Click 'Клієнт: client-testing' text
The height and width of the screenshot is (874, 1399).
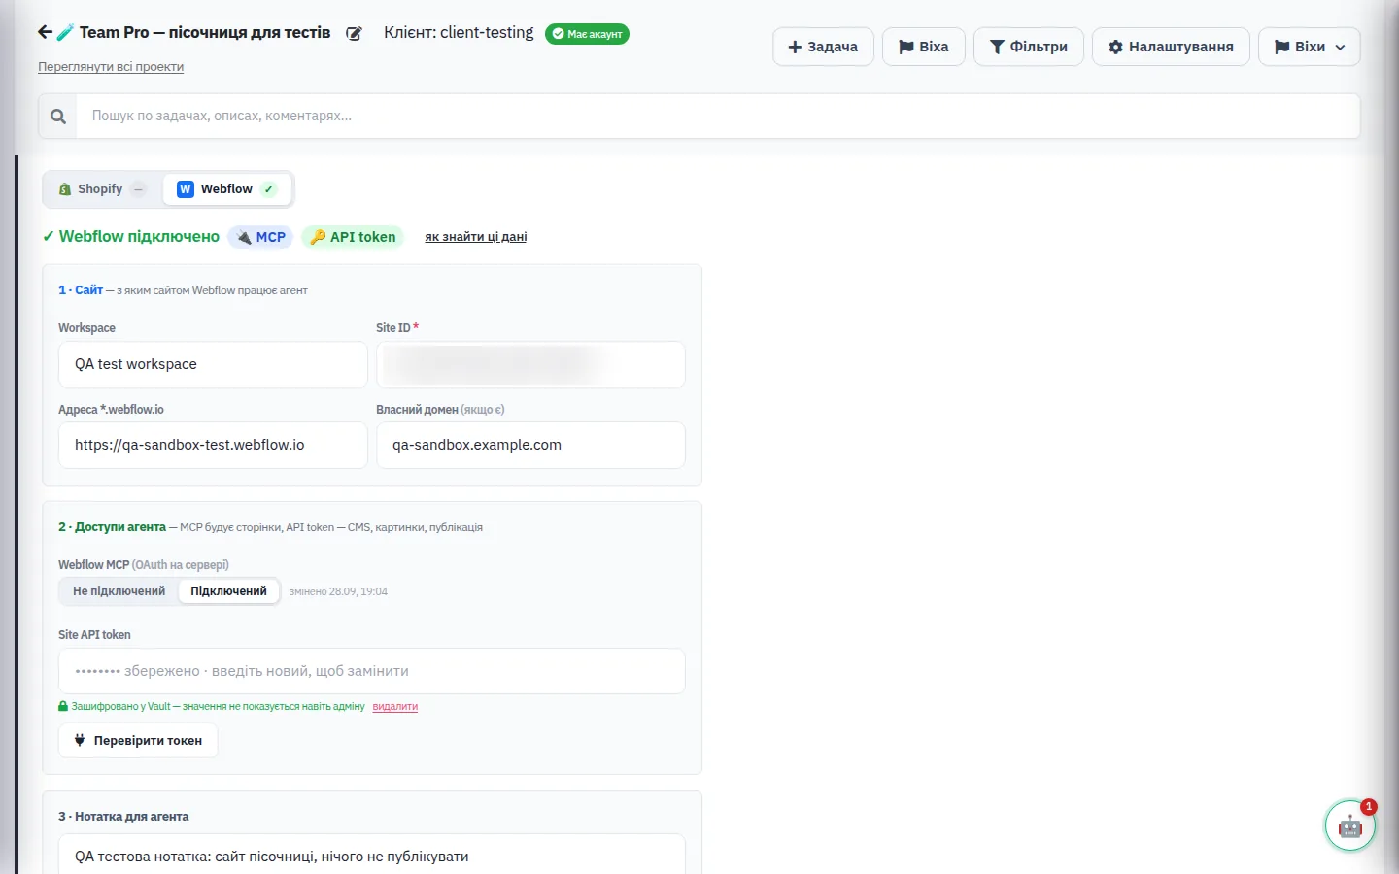[x=459, y=32]
